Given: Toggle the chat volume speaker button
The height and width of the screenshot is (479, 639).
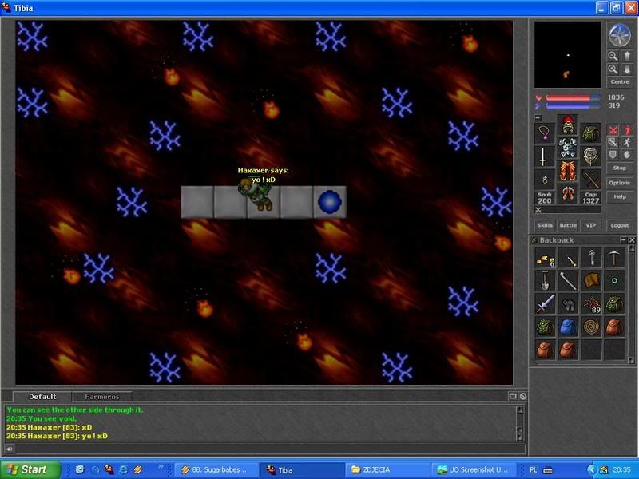Looking at the screenshot, I should [x=9, y=449].
